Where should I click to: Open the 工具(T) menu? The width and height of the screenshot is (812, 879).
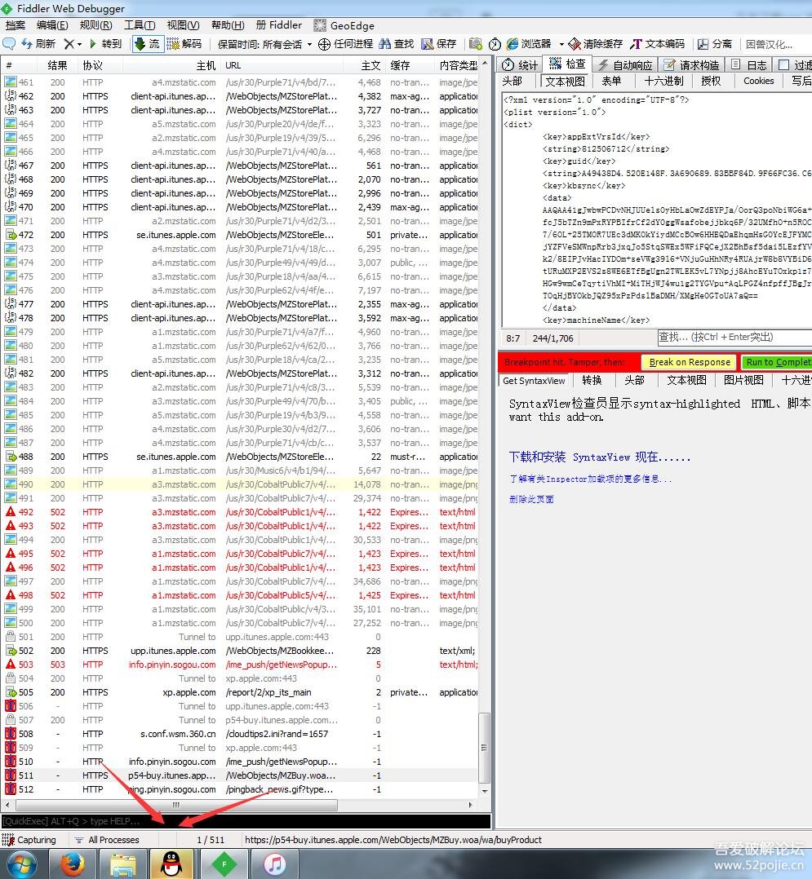pos(140,25)
